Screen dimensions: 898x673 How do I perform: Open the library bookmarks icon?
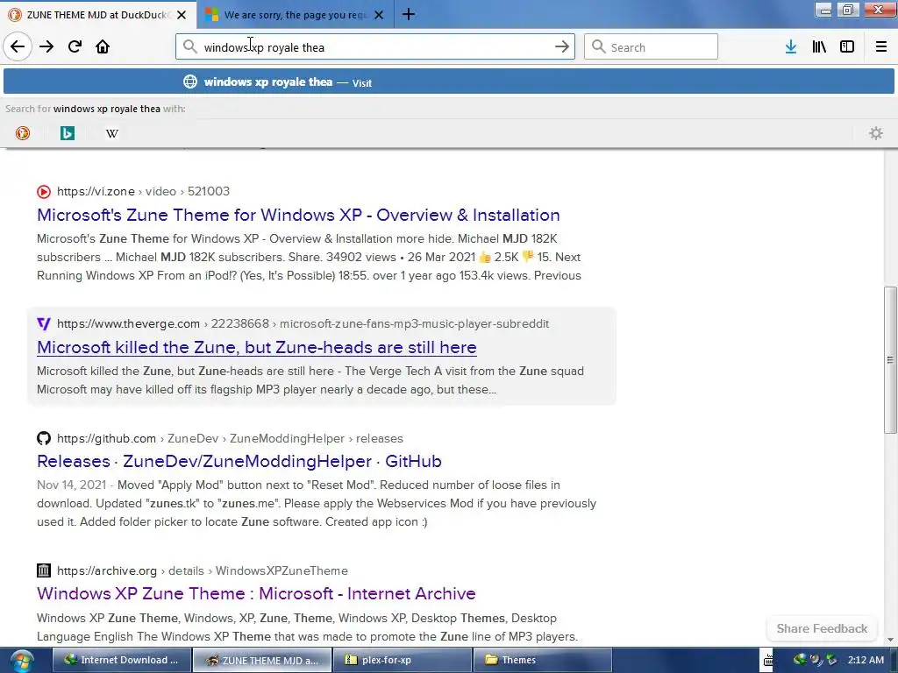click(x=819, y=47)
